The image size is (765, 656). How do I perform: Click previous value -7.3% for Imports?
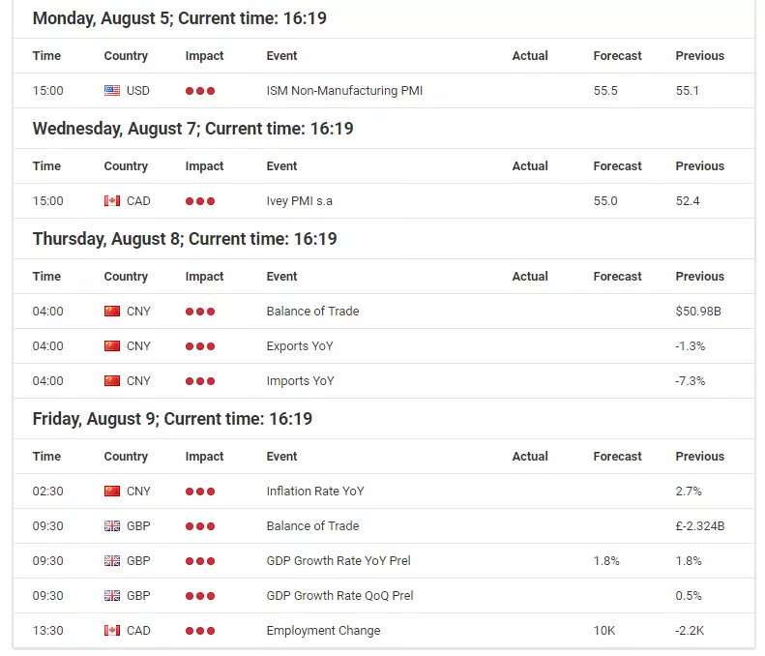(691, 380)
